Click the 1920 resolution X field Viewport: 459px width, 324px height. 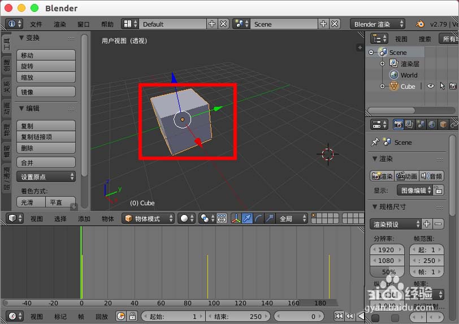tap(387, 250)
